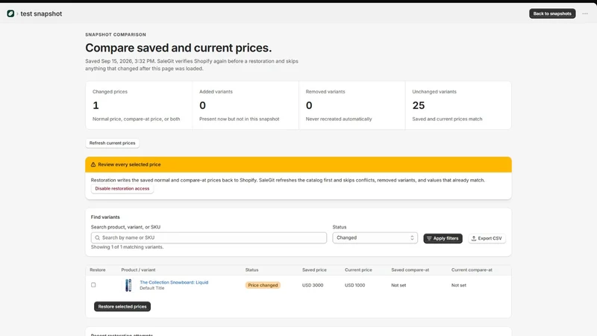This screenshot has width=597, height=336.
Task: Click the Back to snapshots button
Action: (x=552, y=13)
